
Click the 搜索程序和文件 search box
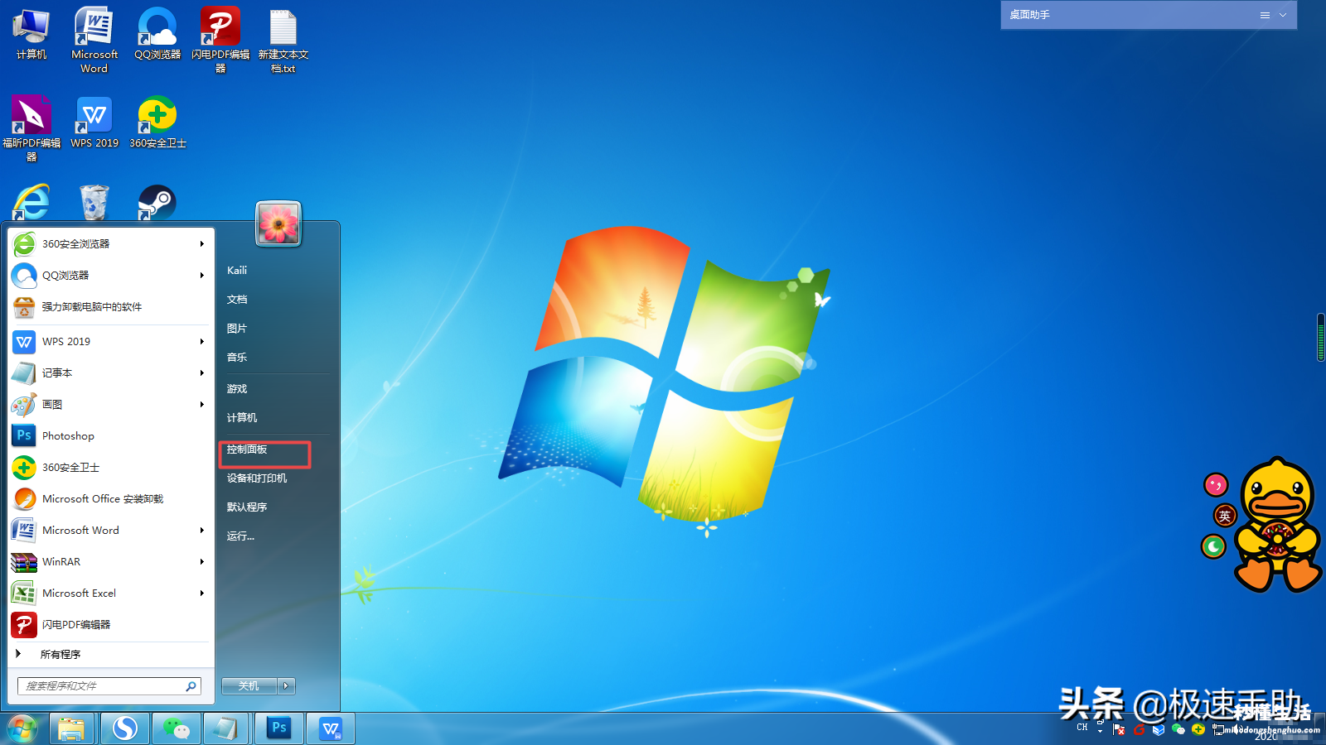(109, 686)
